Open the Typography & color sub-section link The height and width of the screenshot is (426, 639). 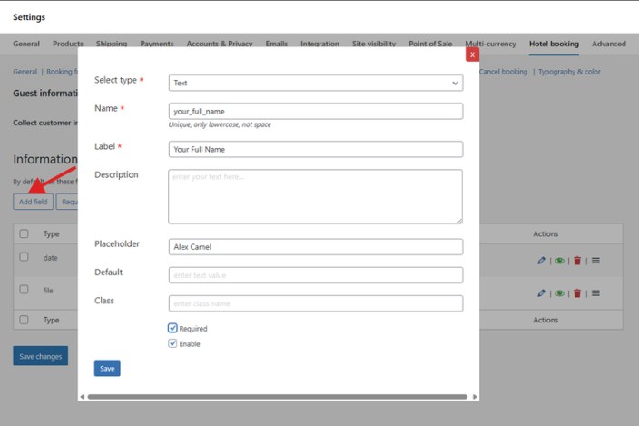pyautogui.click(x=569, y=72)
